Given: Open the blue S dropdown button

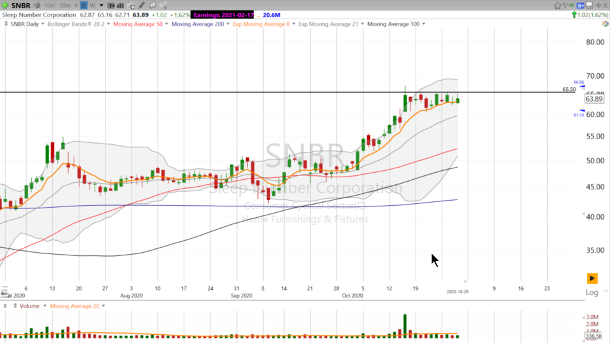Looking at the screenshot, I should pyautogui.click(x=580, y=6).
